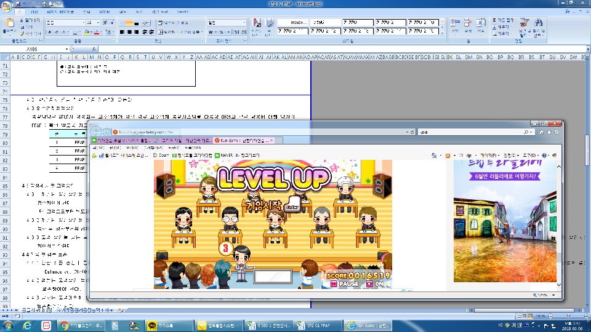Screen dimensions: 591x332
Task: Open the number format combo box
Action: point(227,23)
